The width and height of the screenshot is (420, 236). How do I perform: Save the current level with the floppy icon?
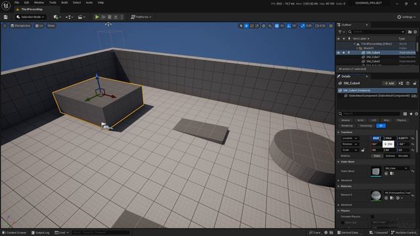pos(6,17)
